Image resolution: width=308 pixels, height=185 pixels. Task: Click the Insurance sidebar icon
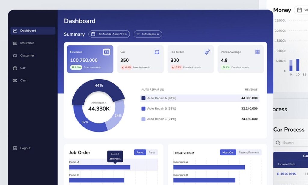(x=15, y=43)
